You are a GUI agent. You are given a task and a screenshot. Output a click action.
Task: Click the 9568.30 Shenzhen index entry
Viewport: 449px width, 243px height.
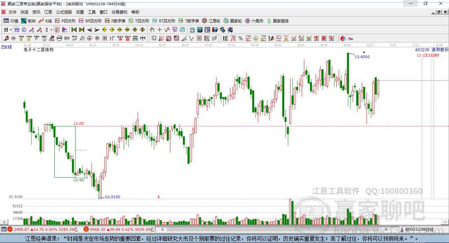pyautogui.click(x=119, y=229)
